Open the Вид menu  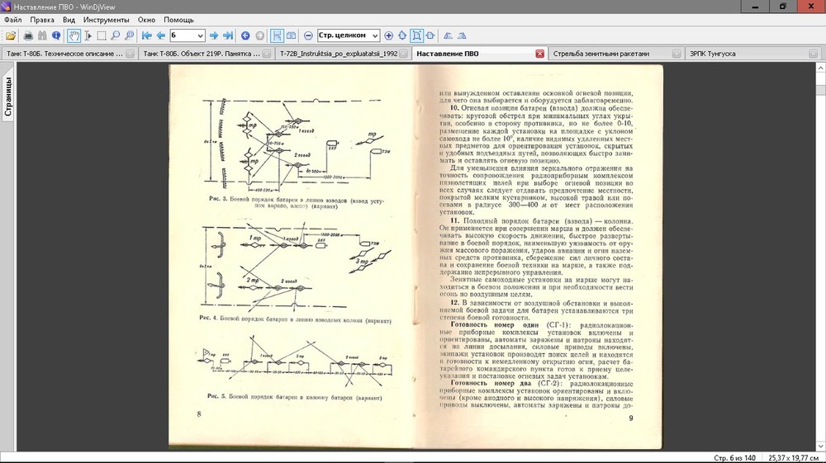(x=69, y=20)
